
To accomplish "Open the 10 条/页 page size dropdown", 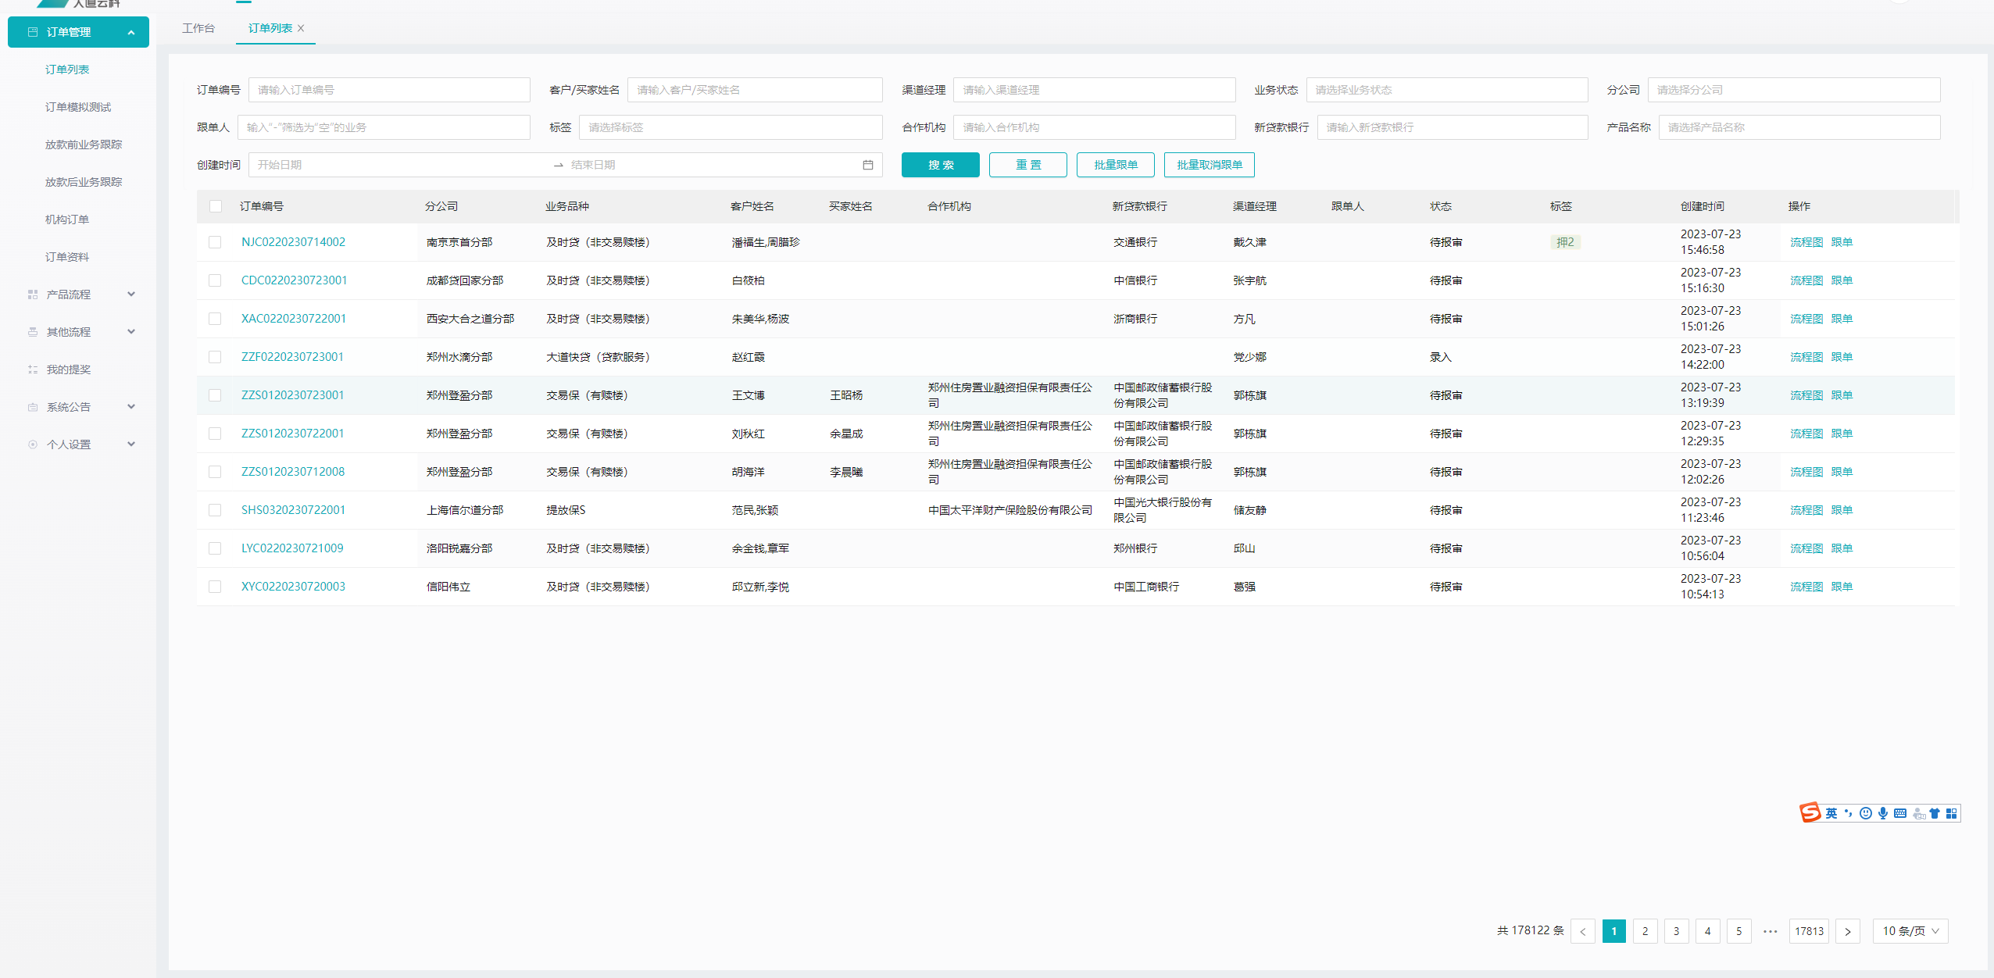I will click(1910, 931).
